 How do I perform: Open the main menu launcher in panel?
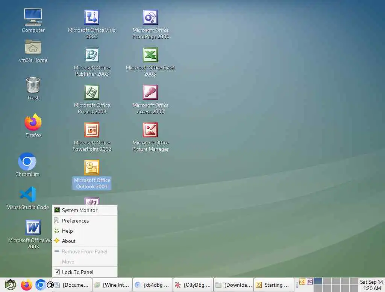pos(10,285)
